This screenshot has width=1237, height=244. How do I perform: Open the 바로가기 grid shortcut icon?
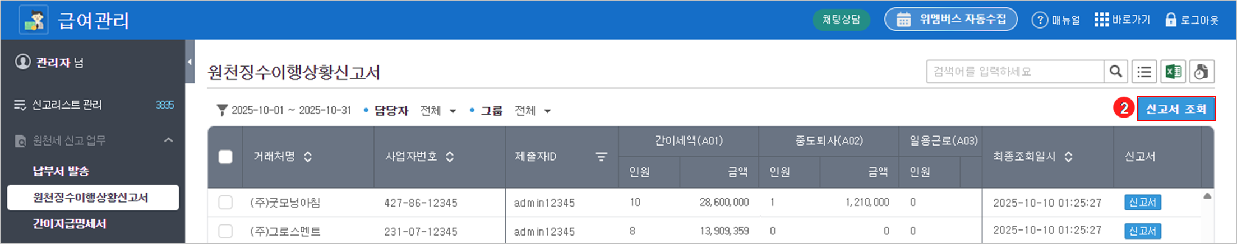[x=1101, y=20]
